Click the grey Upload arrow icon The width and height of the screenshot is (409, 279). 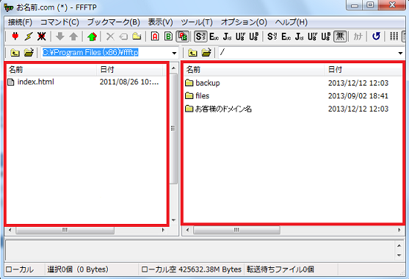pos(74,36)
